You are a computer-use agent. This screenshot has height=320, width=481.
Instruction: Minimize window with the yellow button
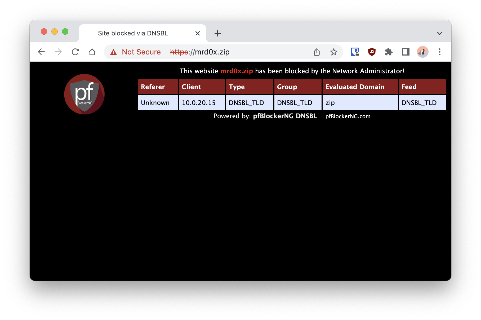pos(55,31)
